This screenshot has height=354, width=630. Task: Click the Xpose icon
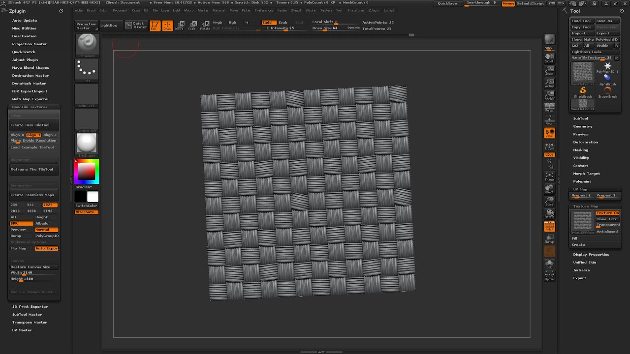coord(549,276)
